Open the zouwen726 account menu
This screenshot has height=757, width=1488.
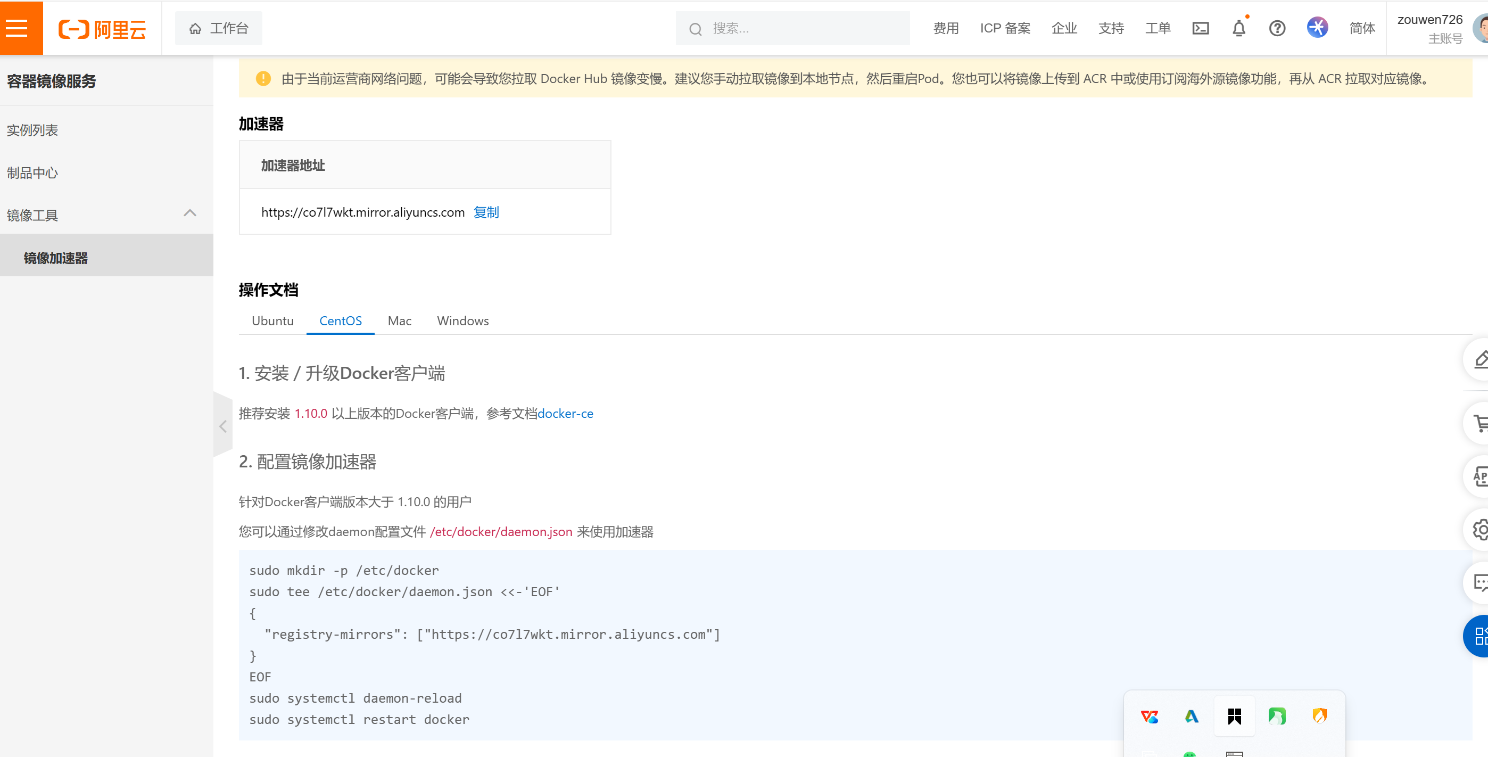pos(1429,28)
